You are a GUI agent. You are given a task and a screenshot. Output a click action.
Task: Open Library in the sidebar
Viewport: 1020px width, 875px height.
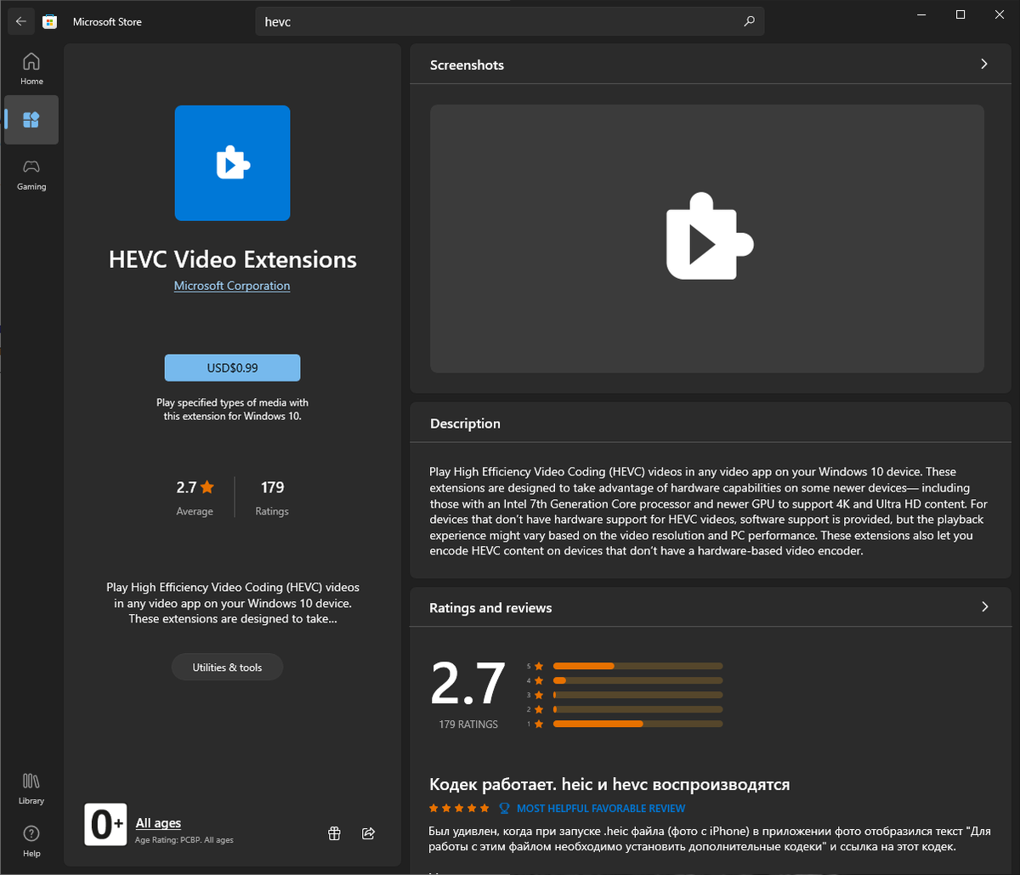tap(31, 788)
